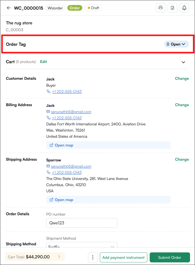
Task: Click the Submit Order button
Action: [x=170, y=257]
